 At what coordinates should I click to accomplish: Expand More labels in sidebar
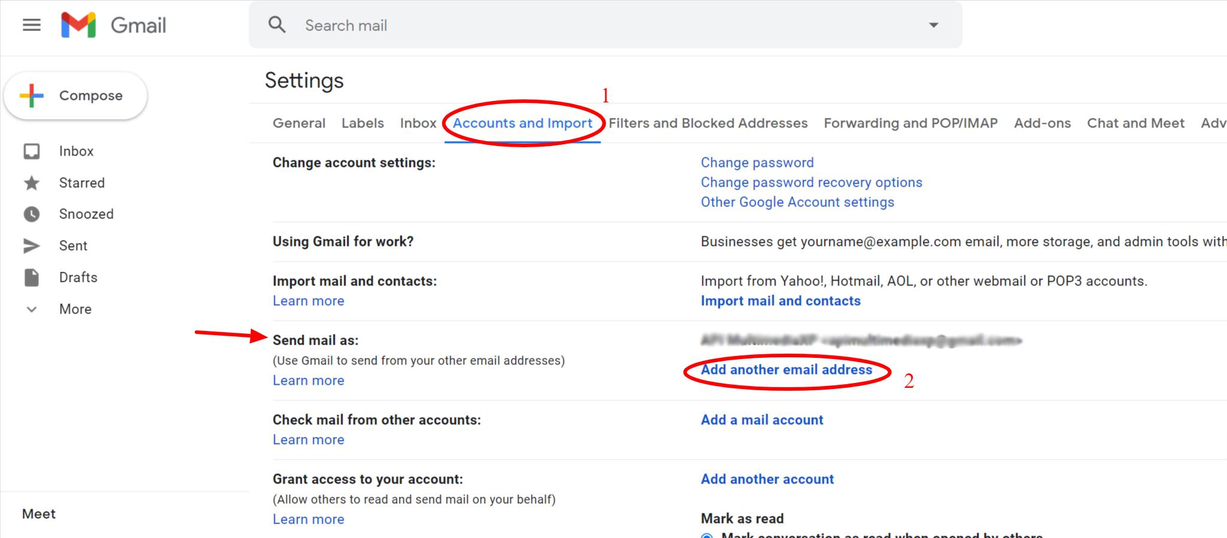pyautogui.click(x=32, y=309)
